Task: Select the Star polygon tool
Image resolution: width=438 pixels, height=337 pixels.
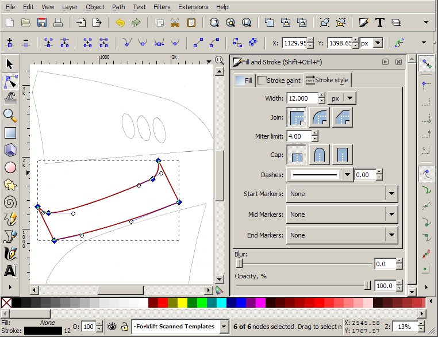Action: point(10,185)
